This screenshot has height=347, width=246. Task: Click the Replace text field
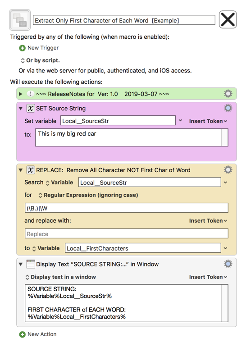tap(127, 234)
